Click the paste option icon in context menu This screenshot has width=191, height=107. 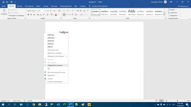coord(49,69)
